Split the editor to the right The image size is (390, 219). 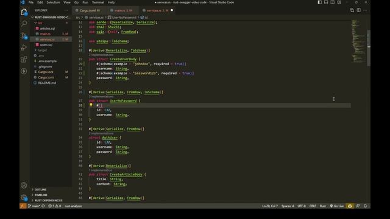tap(359, 10)
